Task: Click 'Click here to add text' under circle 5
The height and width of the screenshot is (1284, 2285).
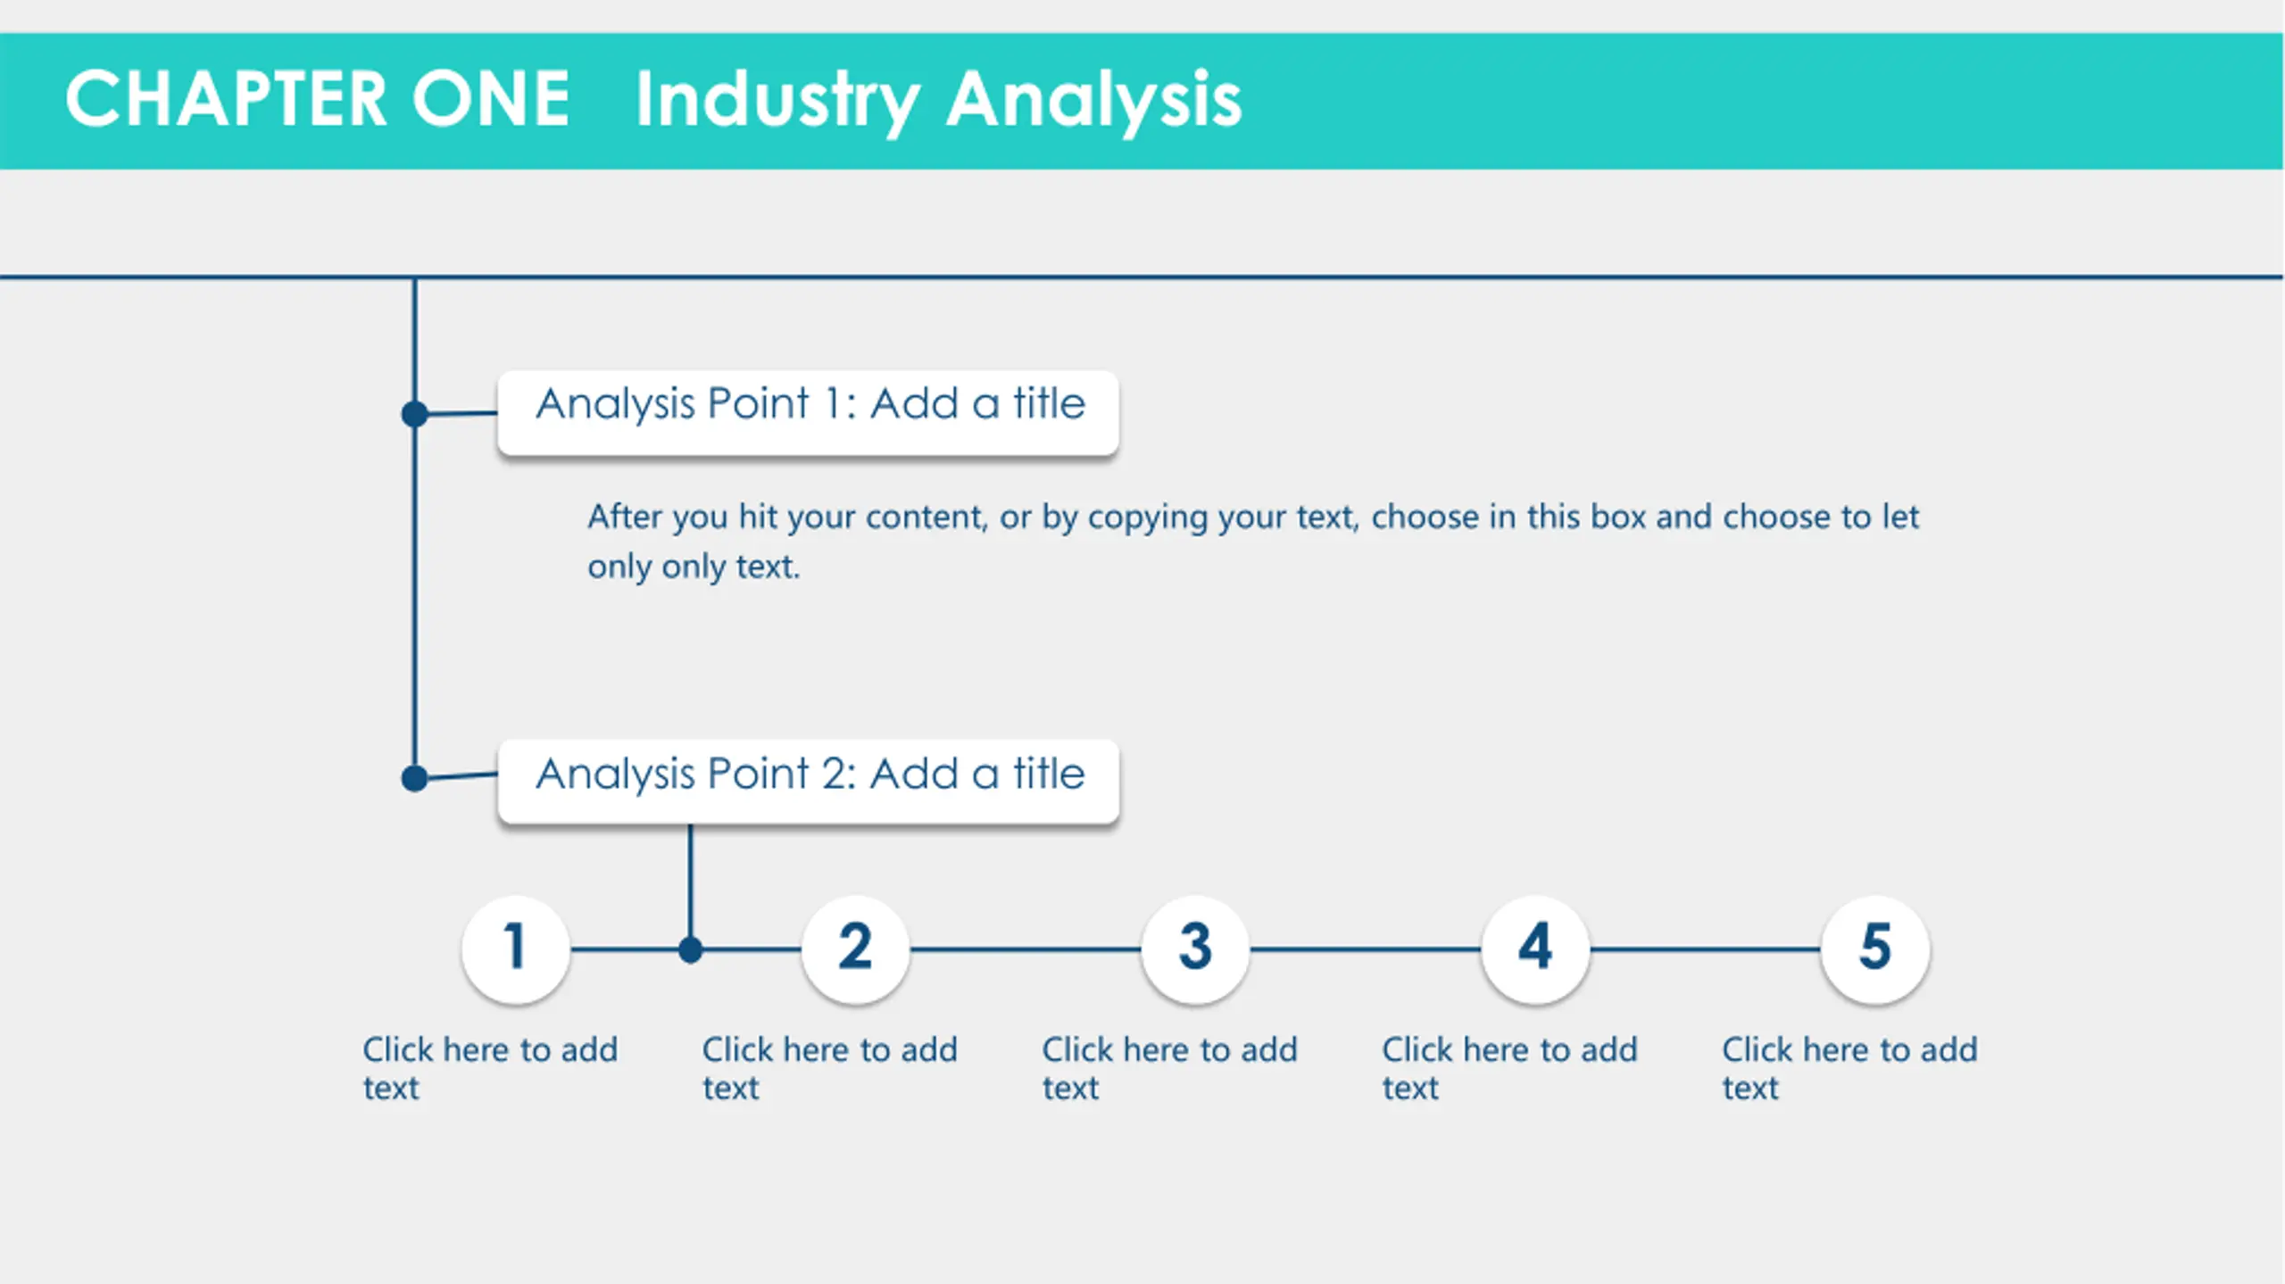Action: click(x=1850, y=1068)
